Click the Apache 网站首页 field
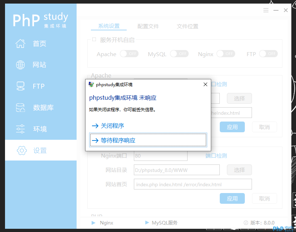 pyautogui.click(x=232, y=113)
